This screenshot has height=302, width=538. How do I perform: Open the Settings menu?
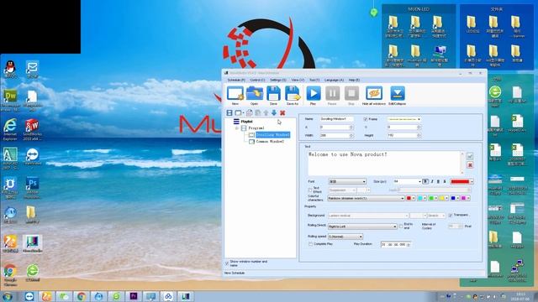278,80
